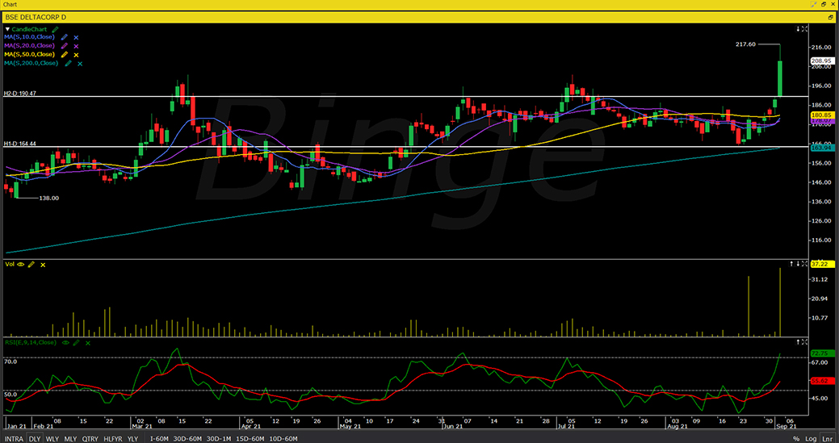Click the 217.60 high price annotation
This screenshot has height=443, width=839.
pos(746,44)
